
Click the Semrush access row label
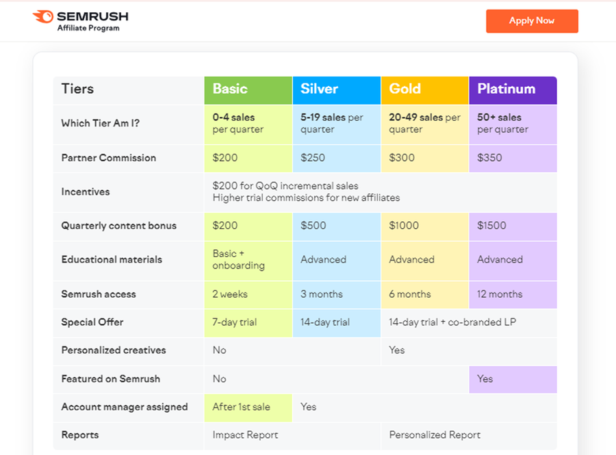click(98, 294)
